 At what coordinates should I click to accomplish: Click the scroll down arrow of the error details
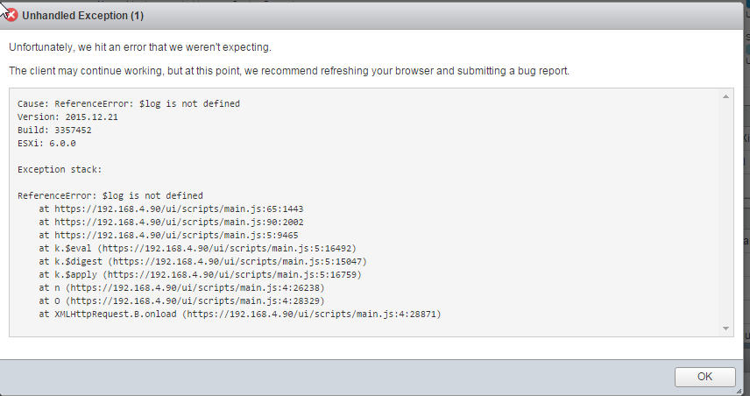click(x=726, y=328)
